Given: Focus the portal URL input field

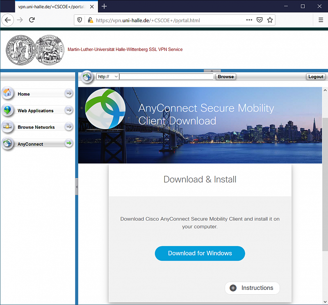Looking at the screenshot, I should pyautogui.click(x=166, y=77).
